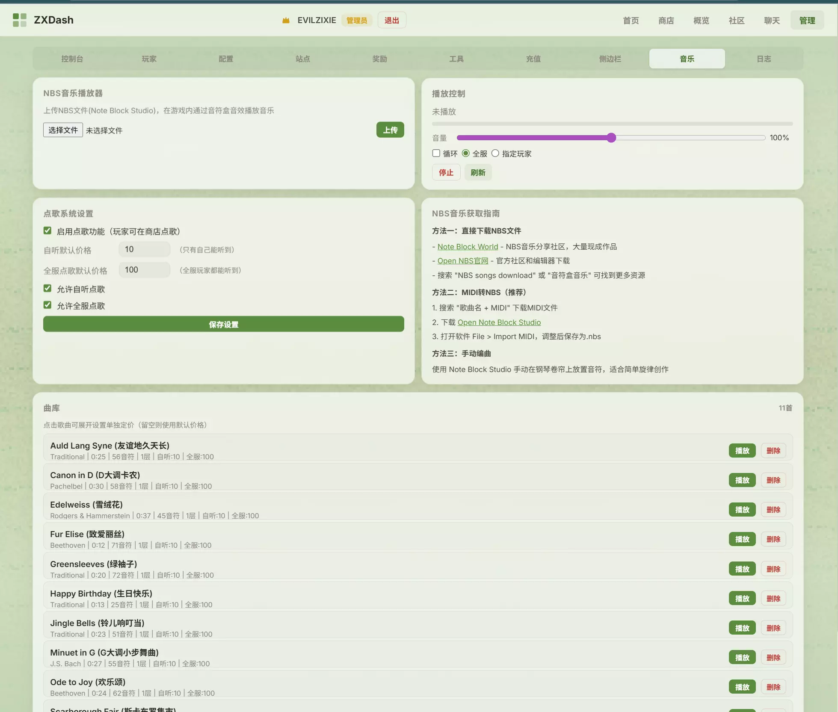Select the 全服 radio button
Screen dimensions: 838x712
click(465, 153)
